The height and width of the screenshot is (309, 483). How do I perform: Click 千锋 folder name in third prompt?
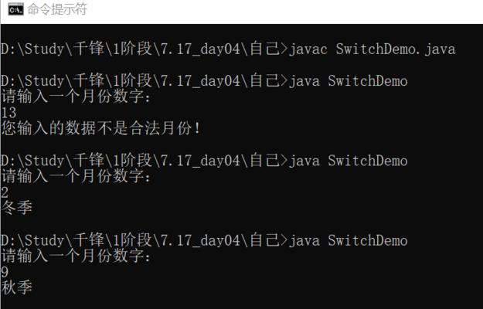pos(88,161)
